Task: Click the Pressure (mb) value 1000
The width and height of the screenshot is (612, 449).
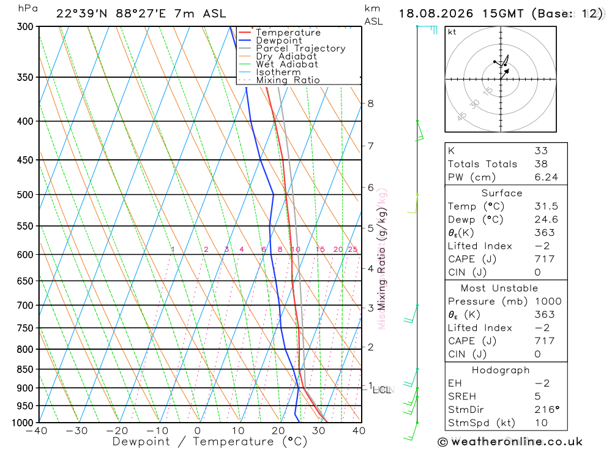Action: click(x=548, y=301)
